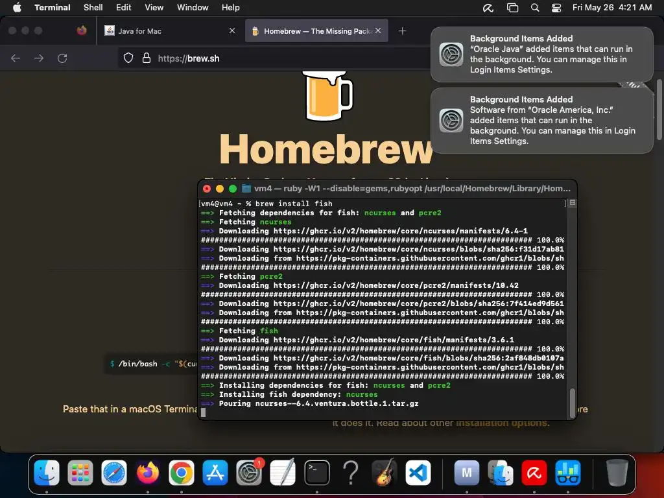Click the 'Installing fish dependency: ncurses' line
Image resolution: width=664 pixels, height=498 pixels.
point(289,394)
